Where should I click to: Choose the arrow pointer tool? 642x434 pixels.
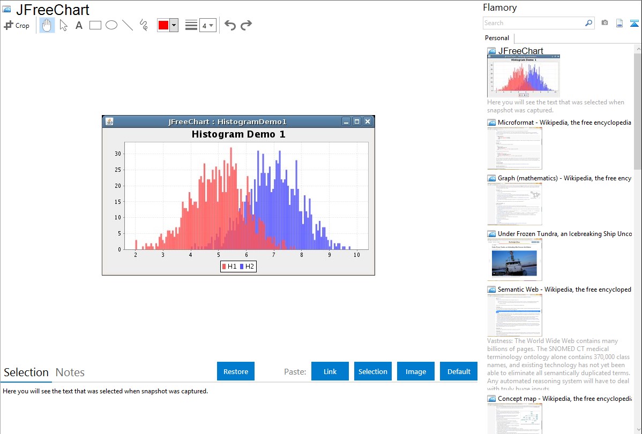(x=63, y=25)
